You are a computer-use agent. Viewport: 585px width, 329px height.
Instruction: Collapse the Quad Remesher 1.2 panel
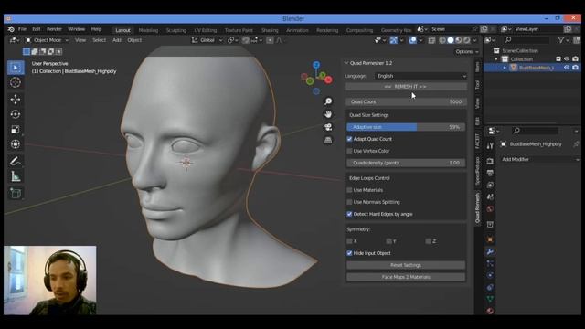coord(346,63)
